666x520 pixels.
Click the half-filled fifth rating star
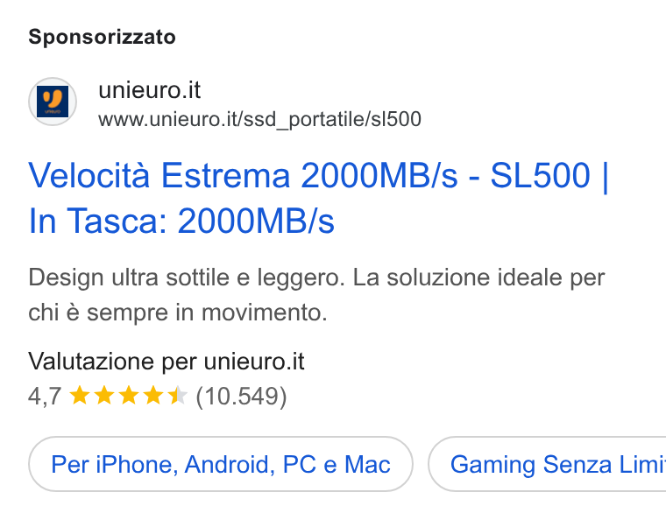(178, 396)
